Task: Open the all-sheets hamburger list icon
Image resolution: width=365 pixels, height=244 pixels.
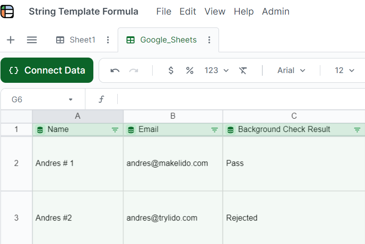Action: (32, 40)
